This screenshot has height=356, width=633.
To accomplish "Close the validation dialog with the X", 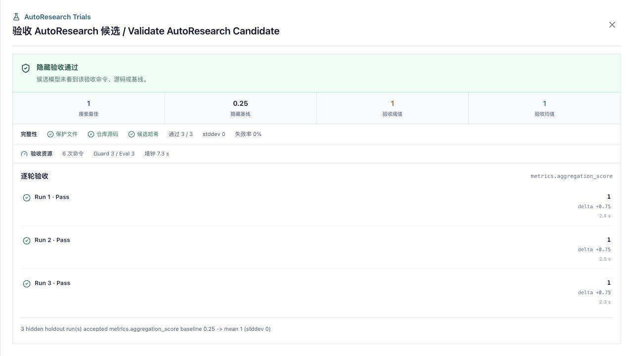I will point(612,25).
